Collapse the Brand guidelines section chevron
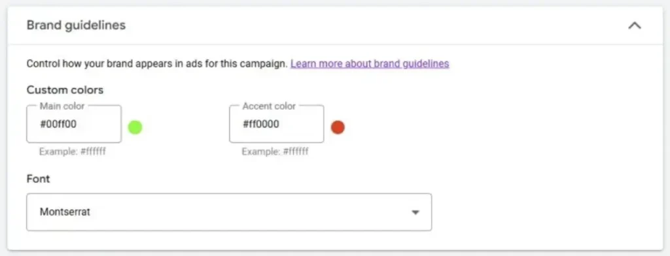The width and height of the screenshot is (670, 256). pyautogui.click(x=635, y=25)
